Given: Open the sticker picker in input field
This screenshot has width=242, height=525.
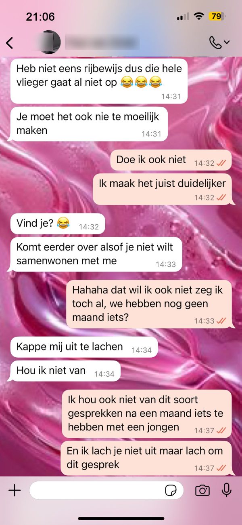Looking at the screenshot, I should click(x=171, y=491).
